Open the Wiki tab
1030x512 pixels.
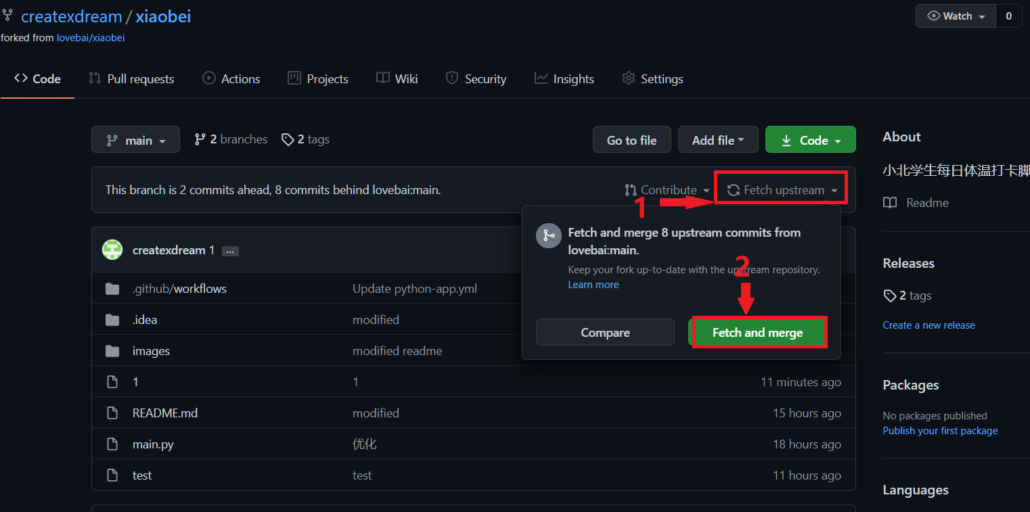[397, 79]
